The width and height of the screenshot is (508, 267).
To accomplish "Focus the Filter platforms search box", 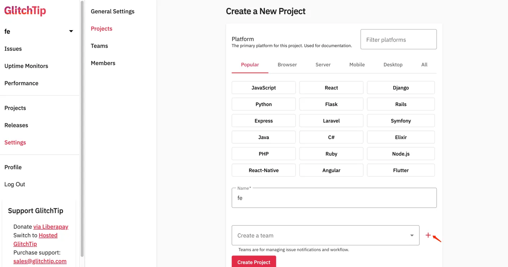I will 399,39.
